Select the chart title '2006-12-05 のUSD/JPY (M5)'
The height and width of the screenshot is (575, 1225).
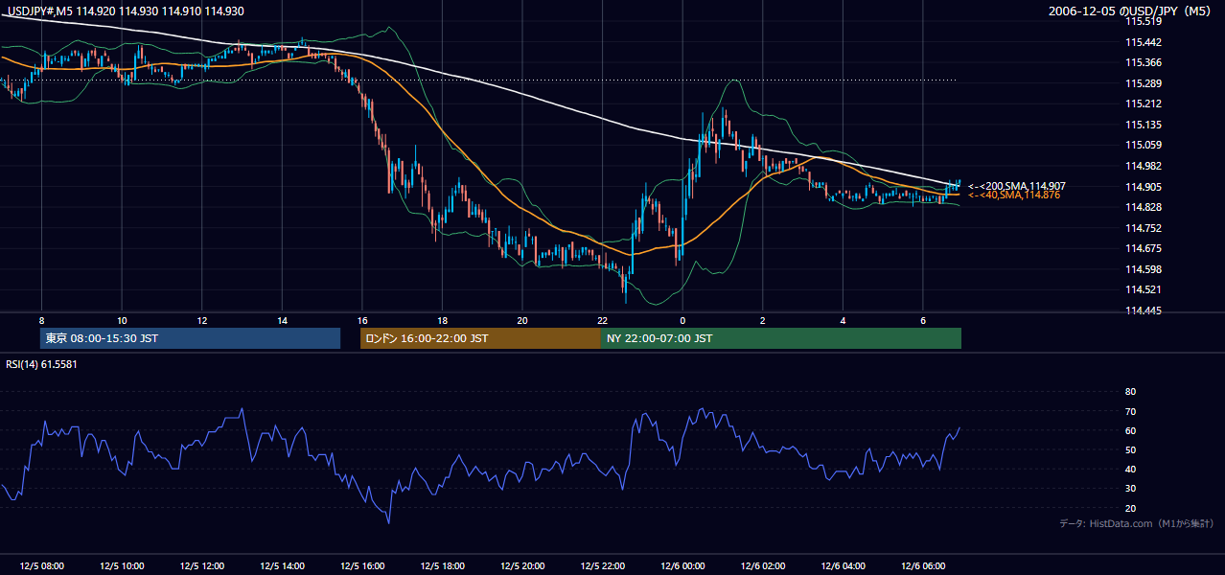(1131, 10)
